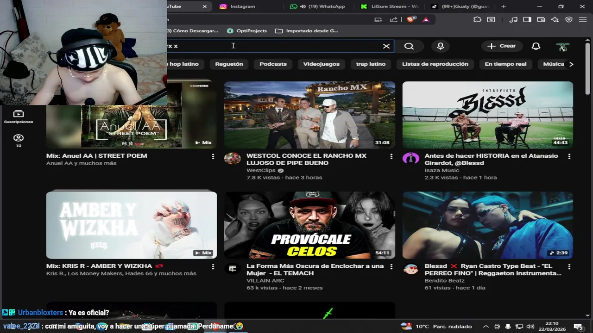Image resolution: width=593 pixels, height=333 pixels.
Task: Open options menu for Atanasio Girardot video
Action: coord(569,157)
